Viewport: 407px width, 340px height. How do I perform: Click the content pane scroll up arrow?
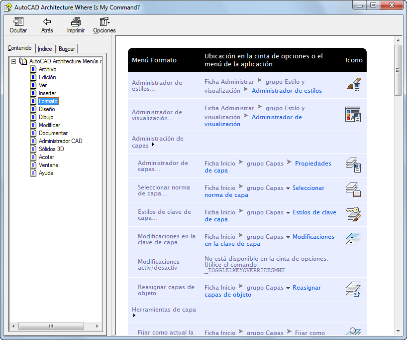tap(398, 40)
